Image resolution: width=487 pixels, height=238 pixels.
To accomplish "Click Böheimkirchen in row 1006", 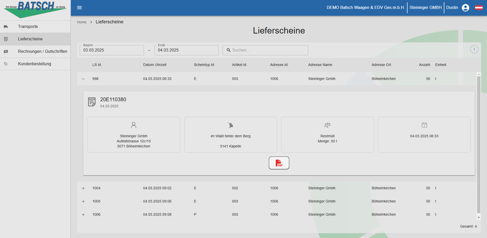I will 384,215.
